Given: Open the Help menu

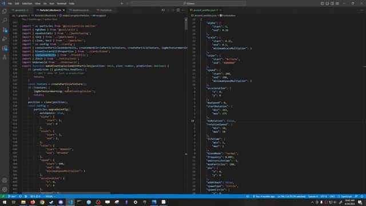Looking at the screenshot, I should 71,3.
